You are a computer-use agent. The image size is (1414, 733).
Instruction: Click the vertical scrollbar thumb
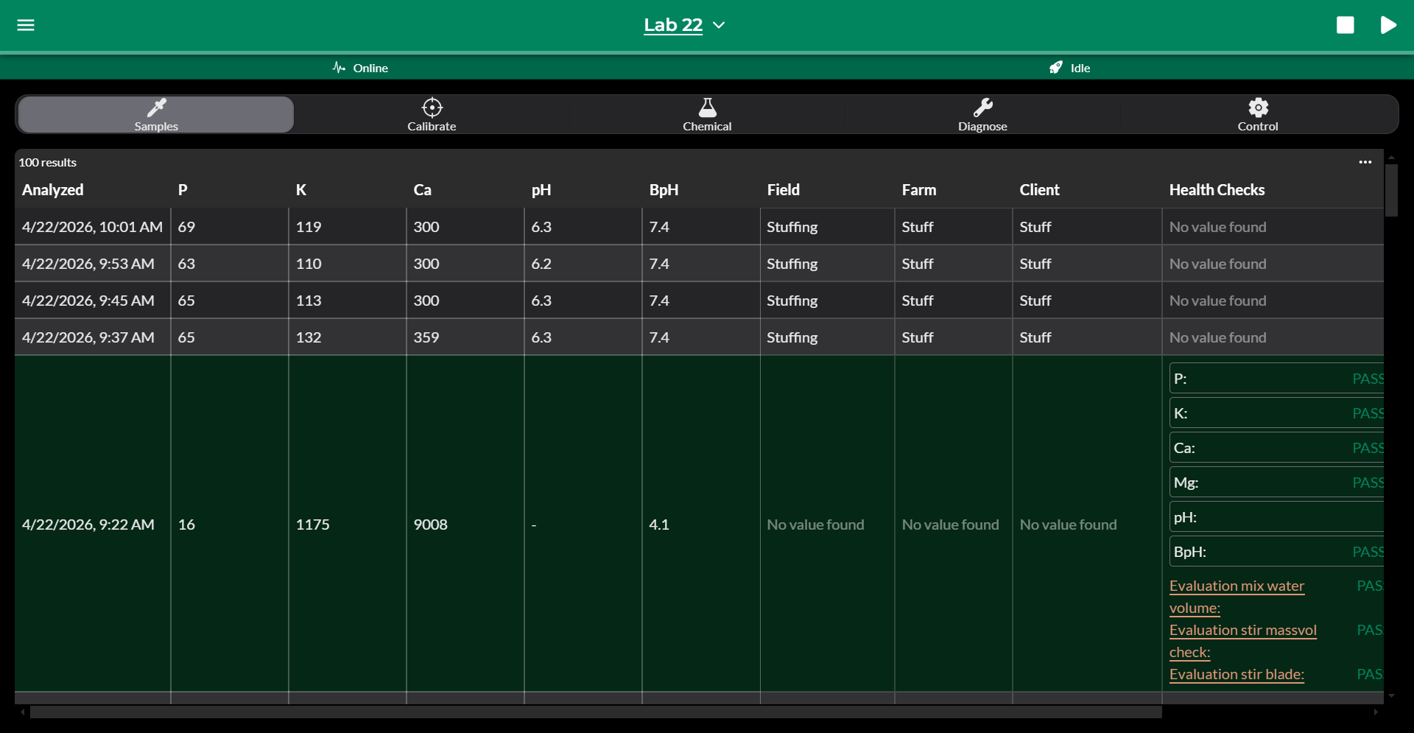[1391, 190]
